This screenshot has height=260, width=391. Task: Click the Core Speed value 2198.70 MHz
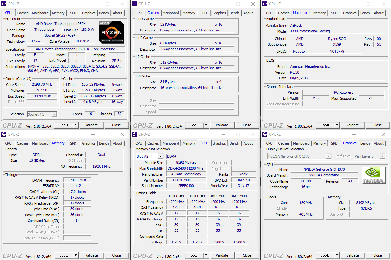(42, 84)
